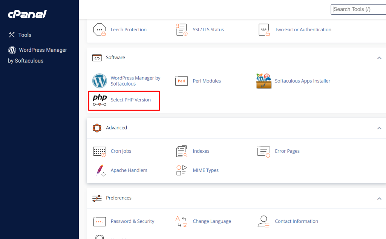
Task: Open the Error Pages link
Action: coord(287,151)
